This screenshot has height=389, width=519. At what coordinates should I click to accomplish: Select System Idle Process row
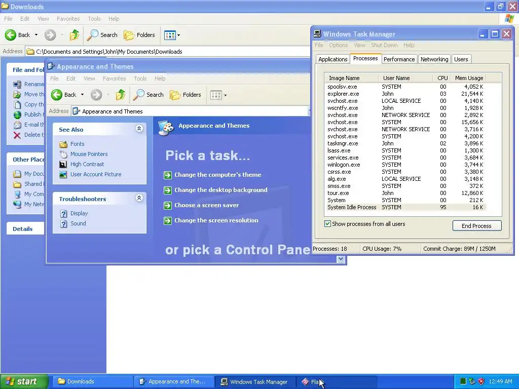click(x=405, y=207)
